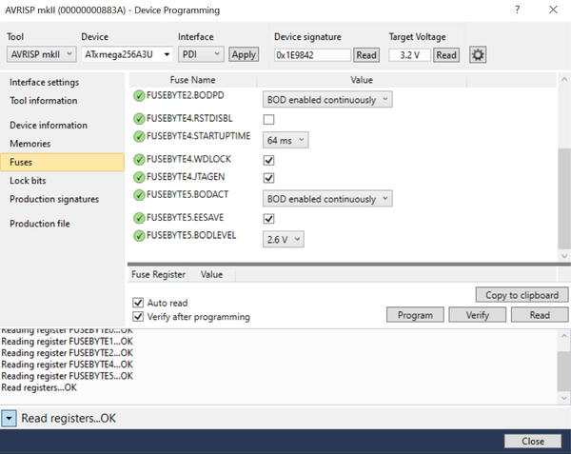Image resolution: width=571 pixels, height=454 pixels.
Task: Click fuse list scrollbar up arrow
Action: (564, 79)
